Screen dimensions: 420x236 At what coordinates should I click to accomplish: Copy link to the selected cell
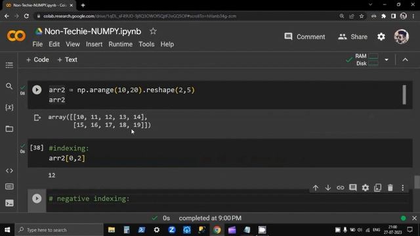tap(340, 188)
